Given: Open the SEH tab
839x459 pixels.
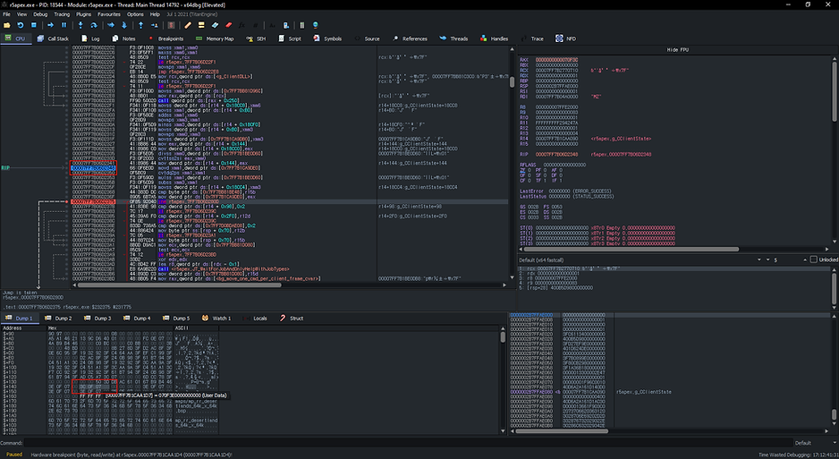Looking at the screenshot, I should (256, 38).
